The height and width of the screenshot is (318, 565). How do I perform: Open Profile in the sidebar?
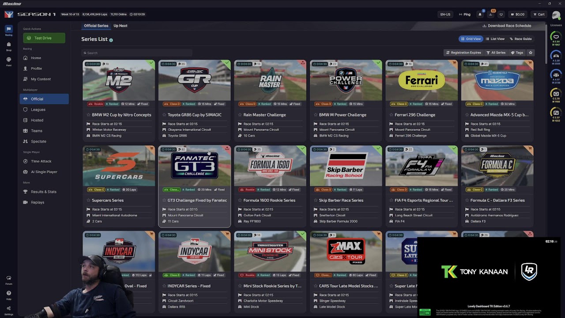click(x=44, y=68)
